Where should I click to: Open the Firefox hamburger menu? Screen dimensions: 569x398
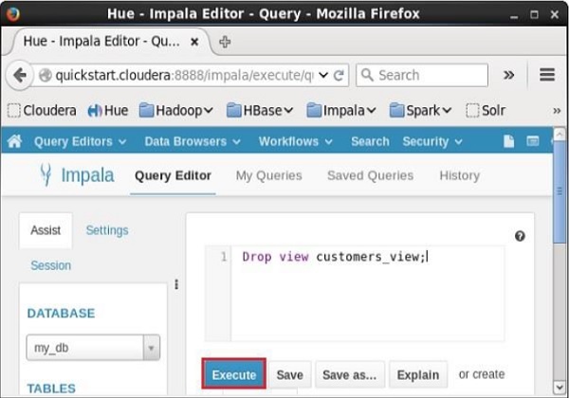[546, 75]
